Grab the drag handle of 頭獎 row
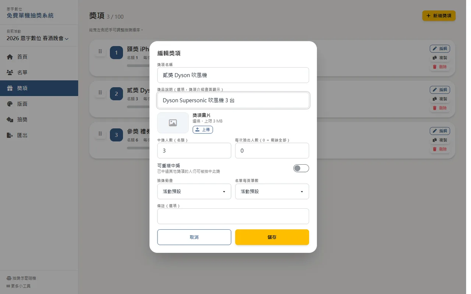Image resolution: width=471 pixels, height=294 pixels. pyautogui.click(x=100, y=51)
